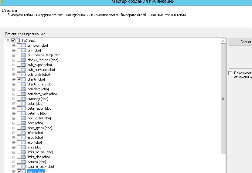The image size is (252, 173).
Task: Open the Свойства статьи button
Action: click(240, 42)
